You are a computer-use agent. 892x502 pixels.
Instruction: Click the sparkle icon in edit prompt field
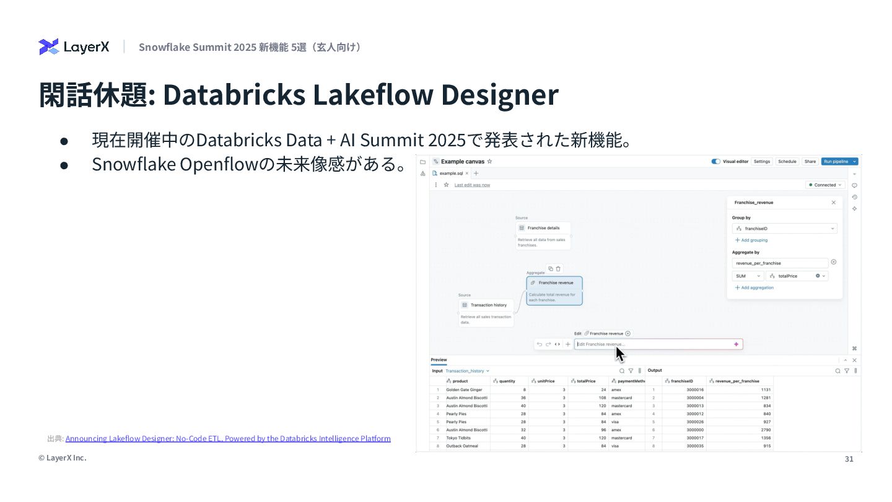click(x=736, y=344)
